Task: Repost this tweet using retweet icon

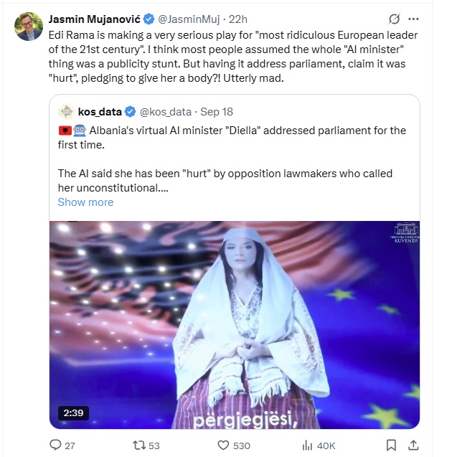Action: pos(138,446)
